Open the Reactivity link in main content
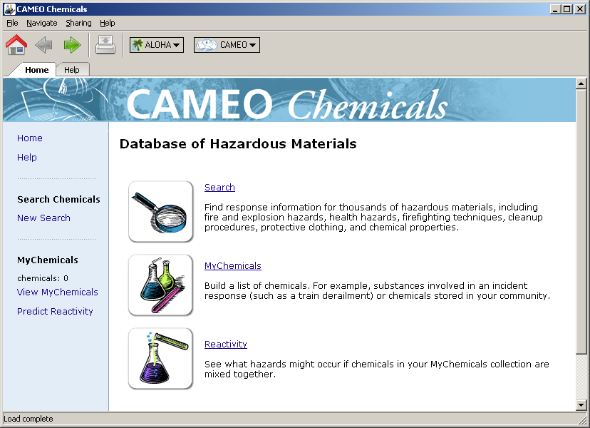Viewport: 590px width, 428px height. 226,344
